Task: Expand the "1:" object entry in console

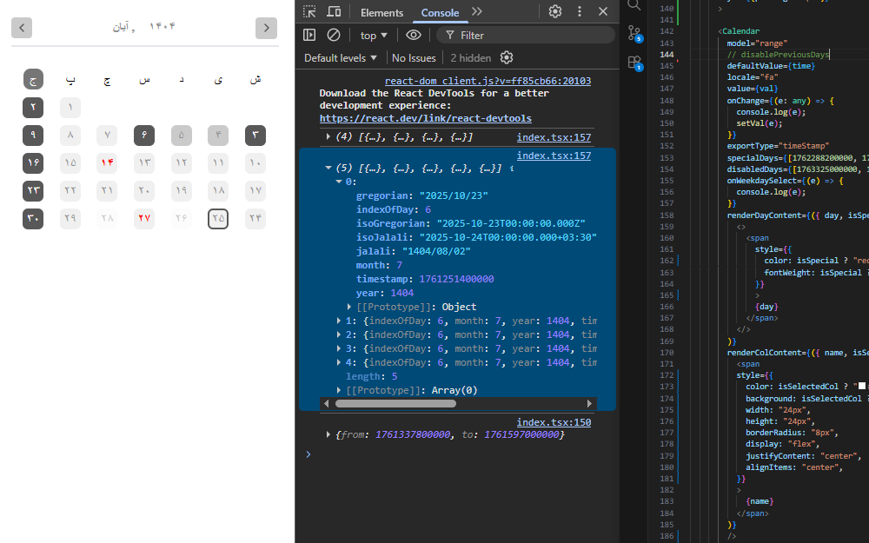Action: (x=339, y=321)
